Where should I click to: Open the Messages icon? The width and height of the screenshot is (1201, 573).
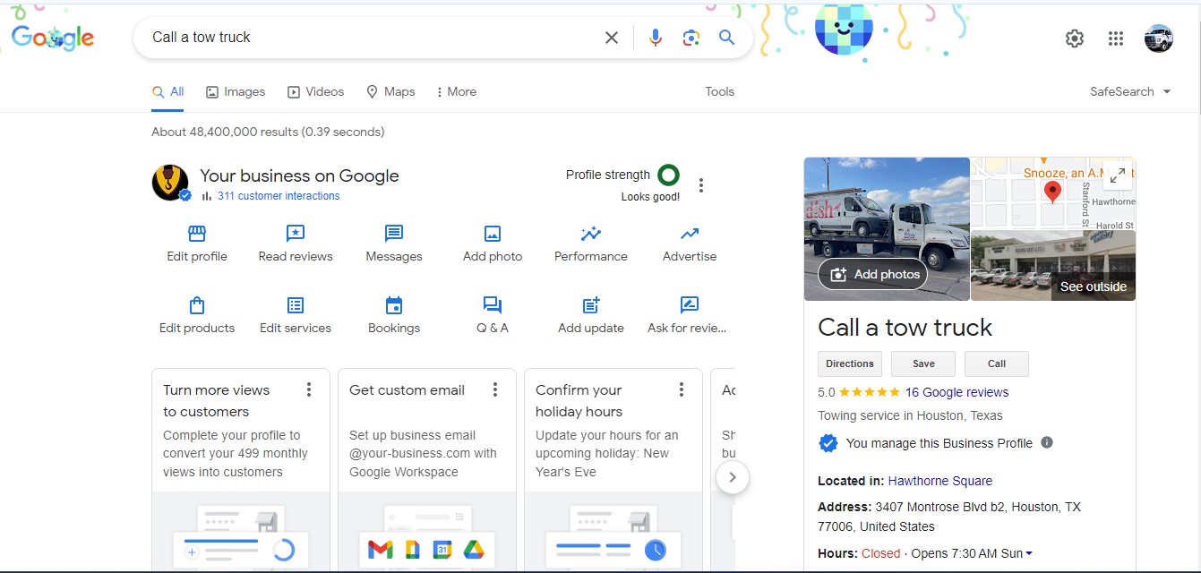(x=394, y=234)
